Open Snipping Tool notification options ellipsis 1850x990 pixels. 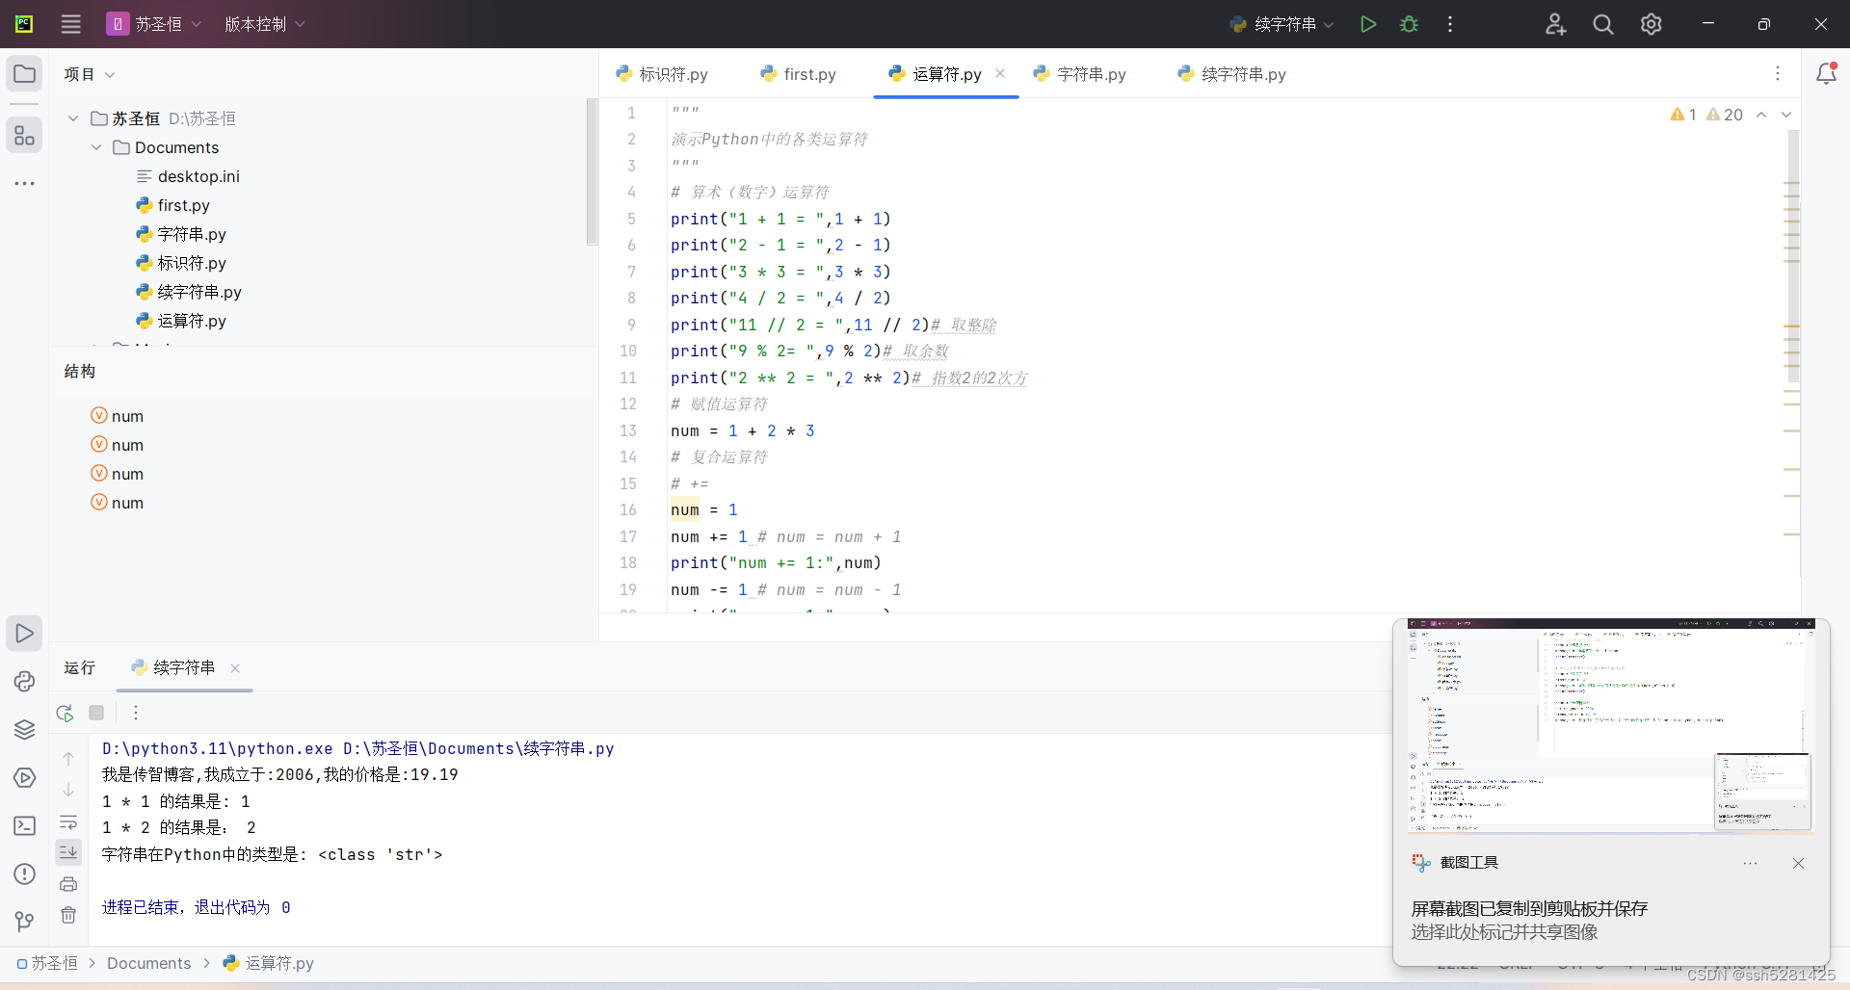pos(1750,863)
